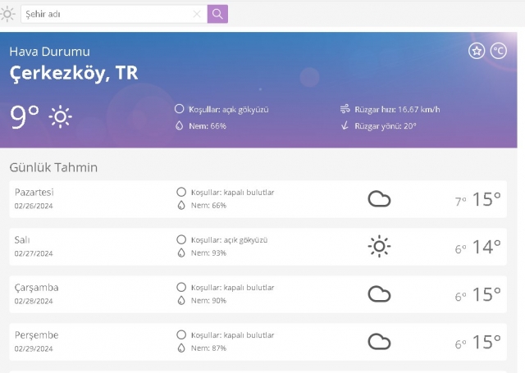The height and width of the screenshot is (373, 525).
Task: Select the Perşembe day label
Action: coord(37,335)
